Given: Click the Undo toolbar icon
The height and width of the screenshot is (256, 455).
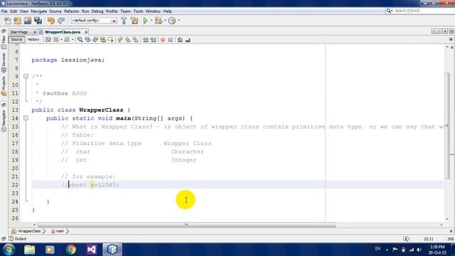Looking at the screenshot, I should click(x=51, y=21).
